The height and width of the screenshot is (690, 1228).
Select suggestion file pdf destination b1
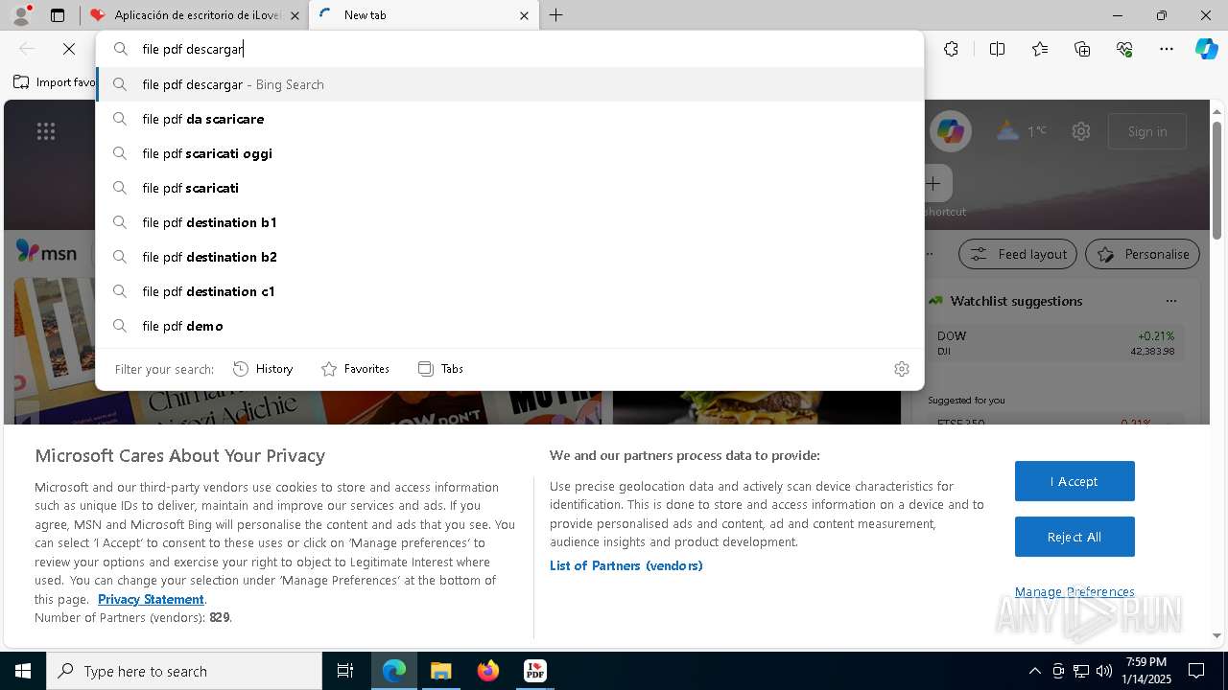509,222
